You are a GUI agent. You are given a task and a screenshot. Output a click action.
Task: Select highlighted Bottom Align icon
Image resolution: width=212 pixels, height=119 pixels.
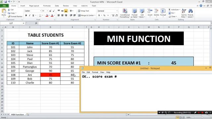[x=66, y=11]
